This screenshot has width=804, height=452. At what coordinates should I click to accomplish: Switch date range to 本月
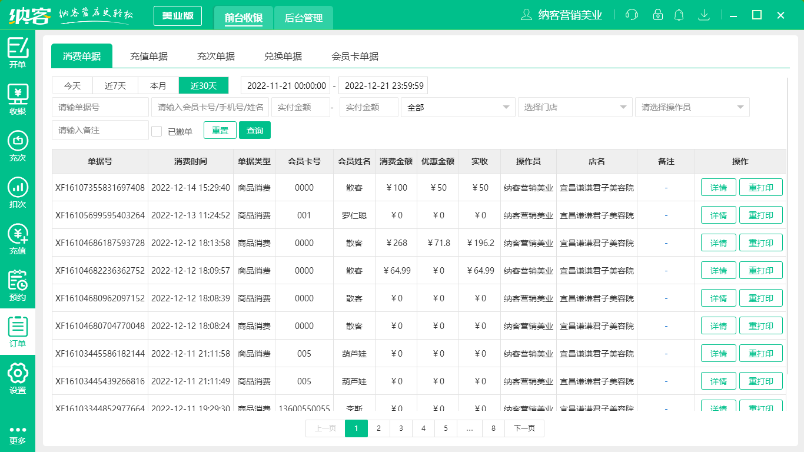click(x=158, y=85)
